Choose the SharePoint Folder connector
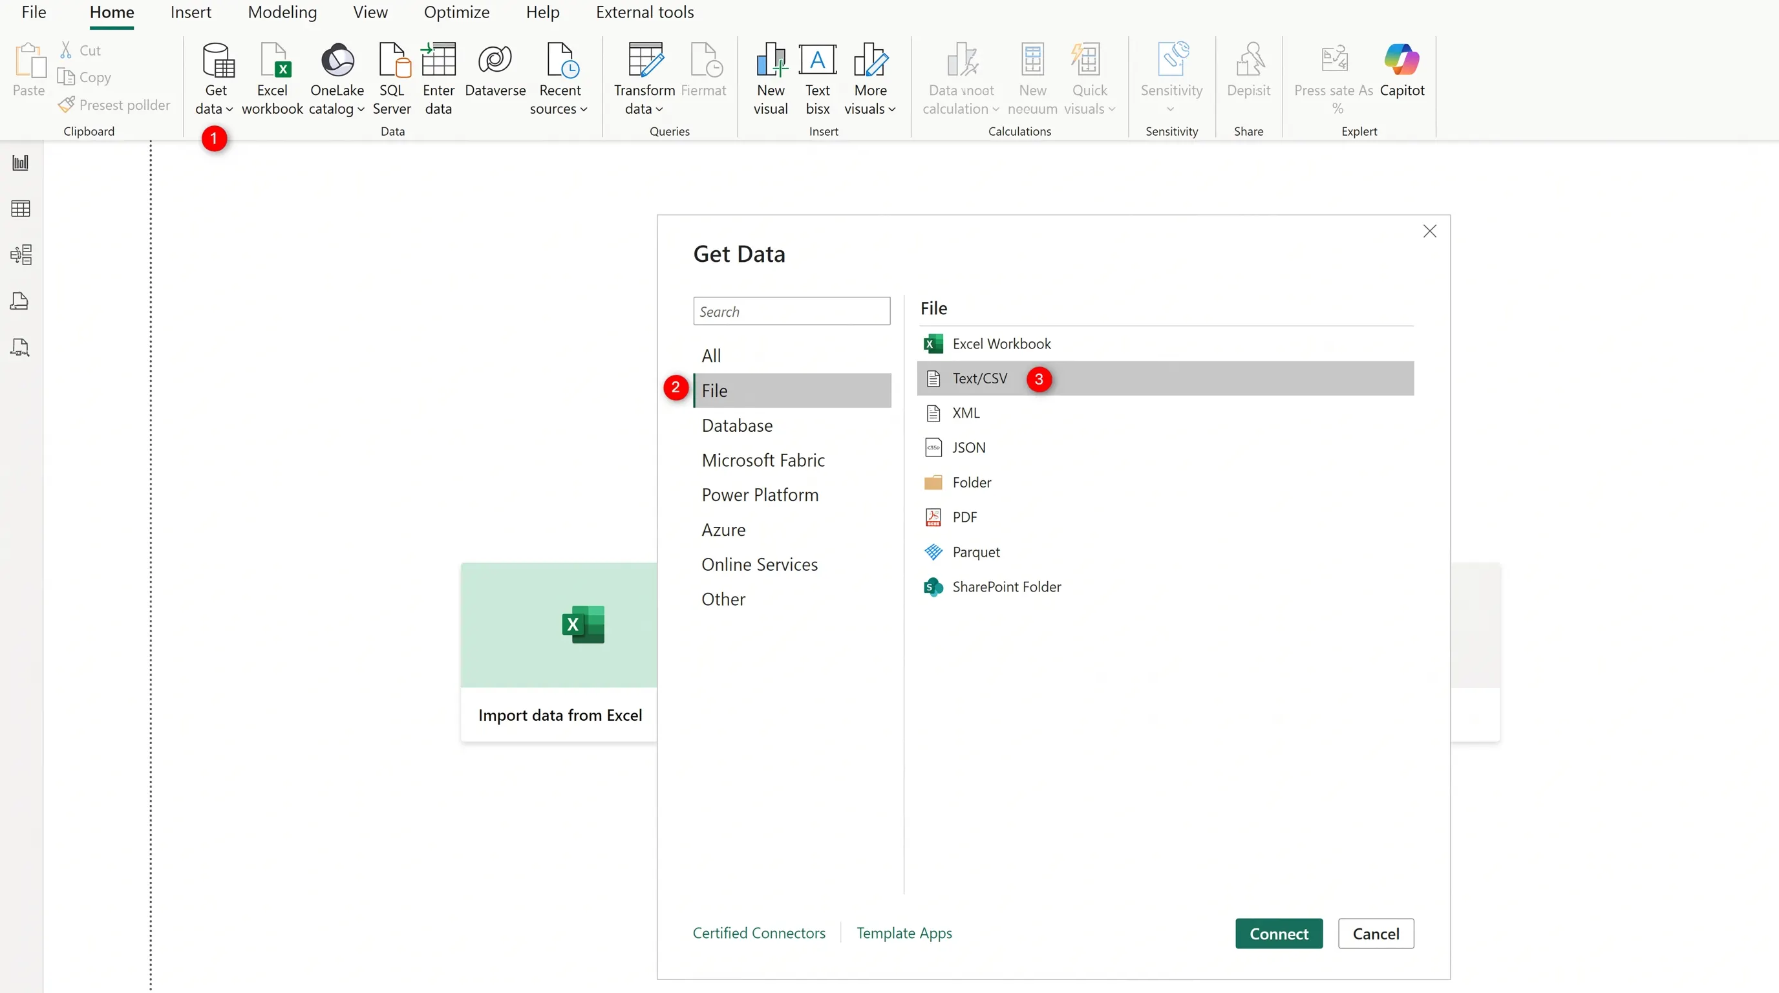 click(1165, 587)
